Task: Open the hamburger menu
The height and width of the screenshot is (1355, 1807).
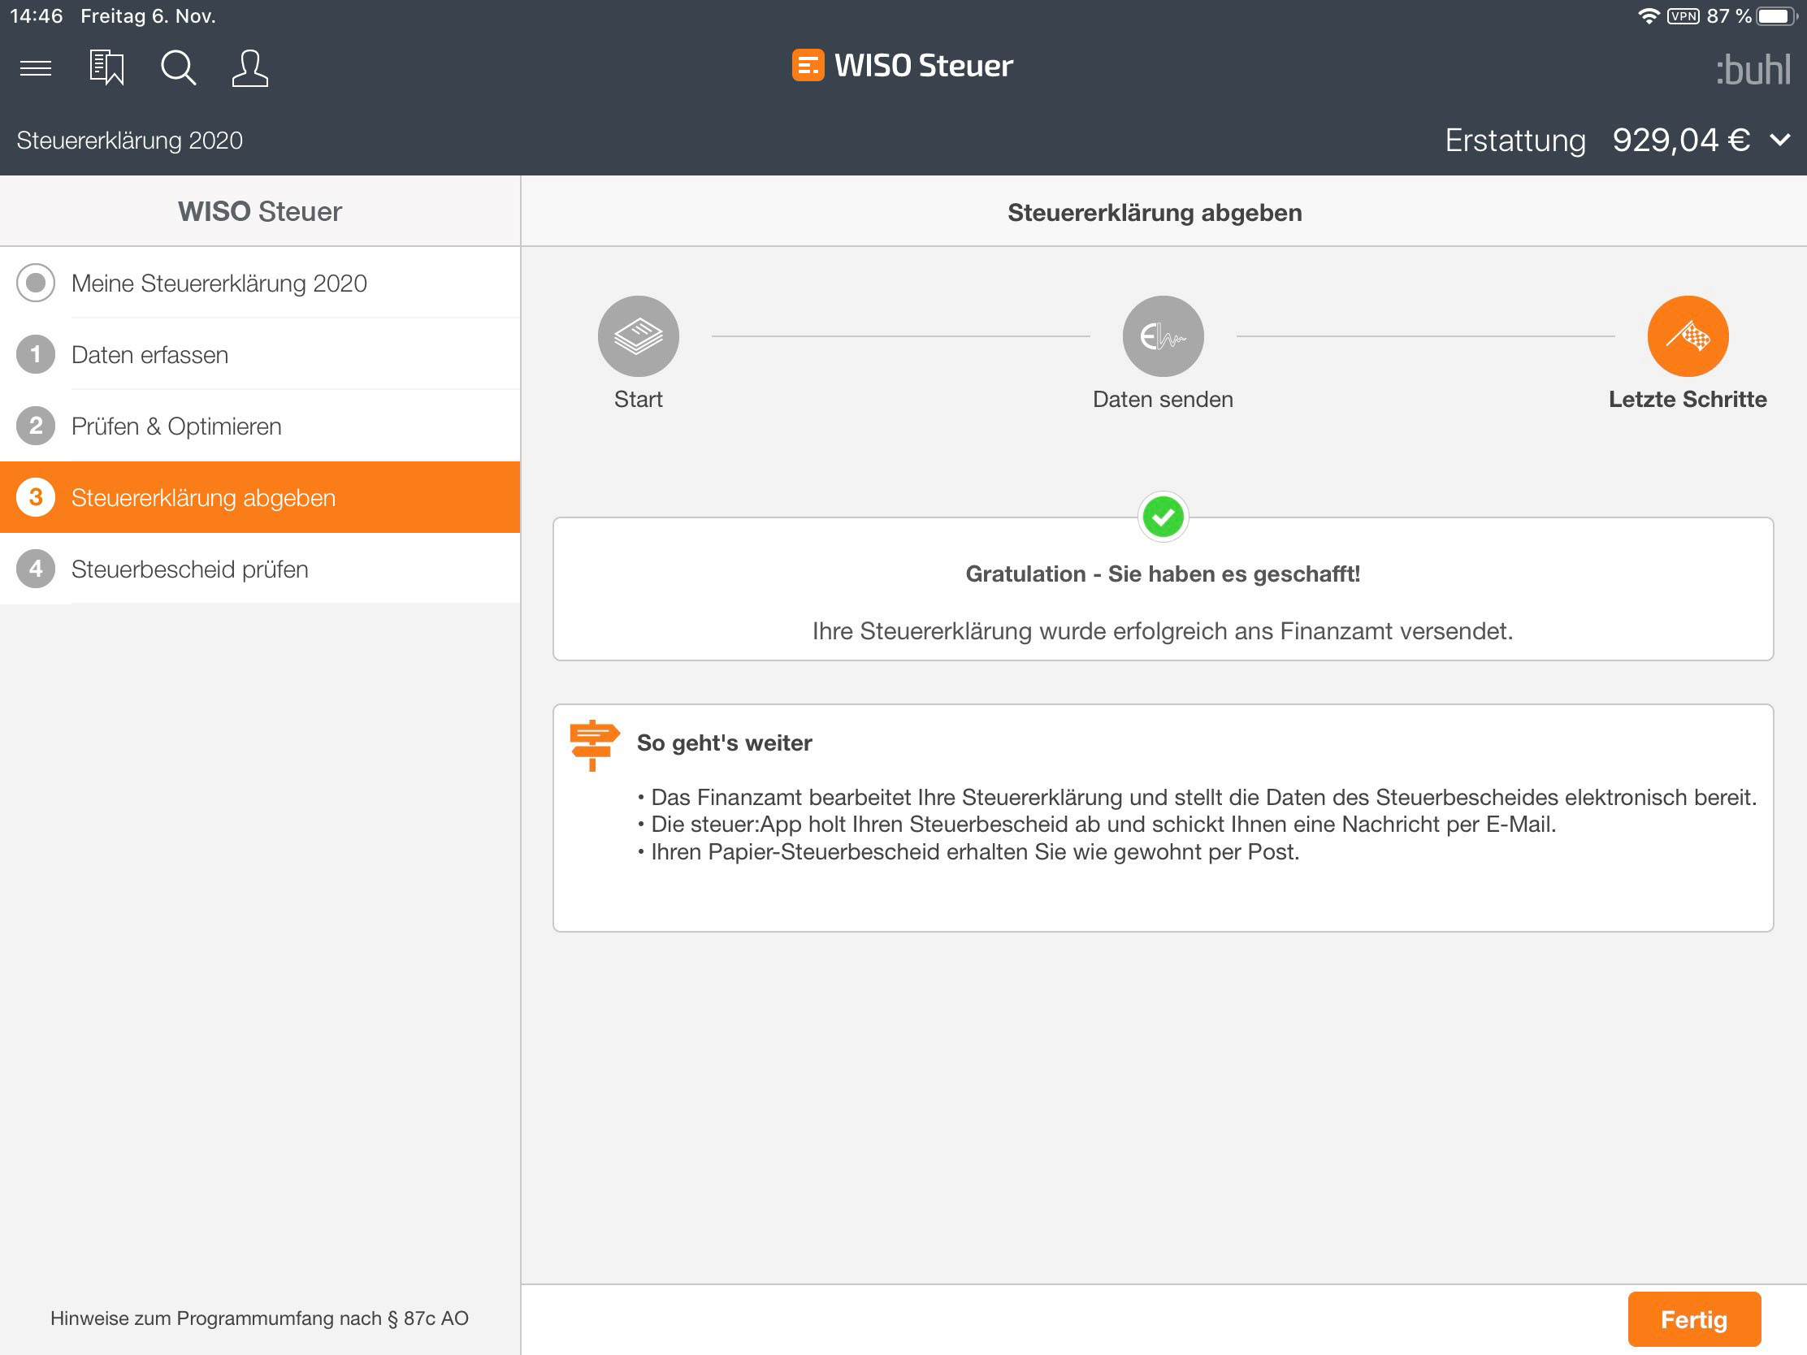Action: point(35,67)
